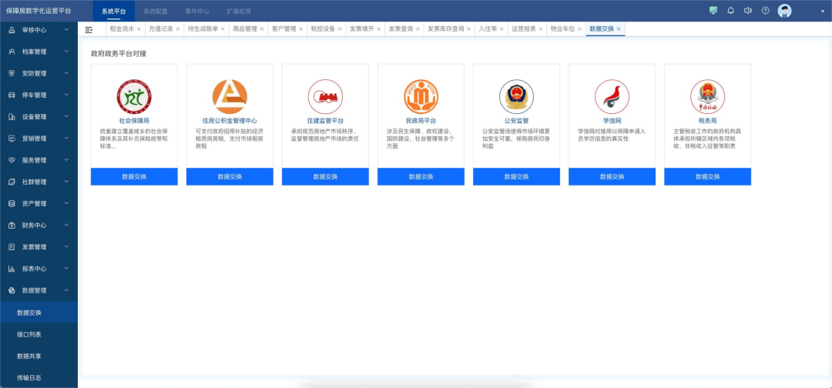The width and height of the screenshot is (832, 388).
Task: Click the 报表中心 chart icon
Action: [x=12, y=269]
